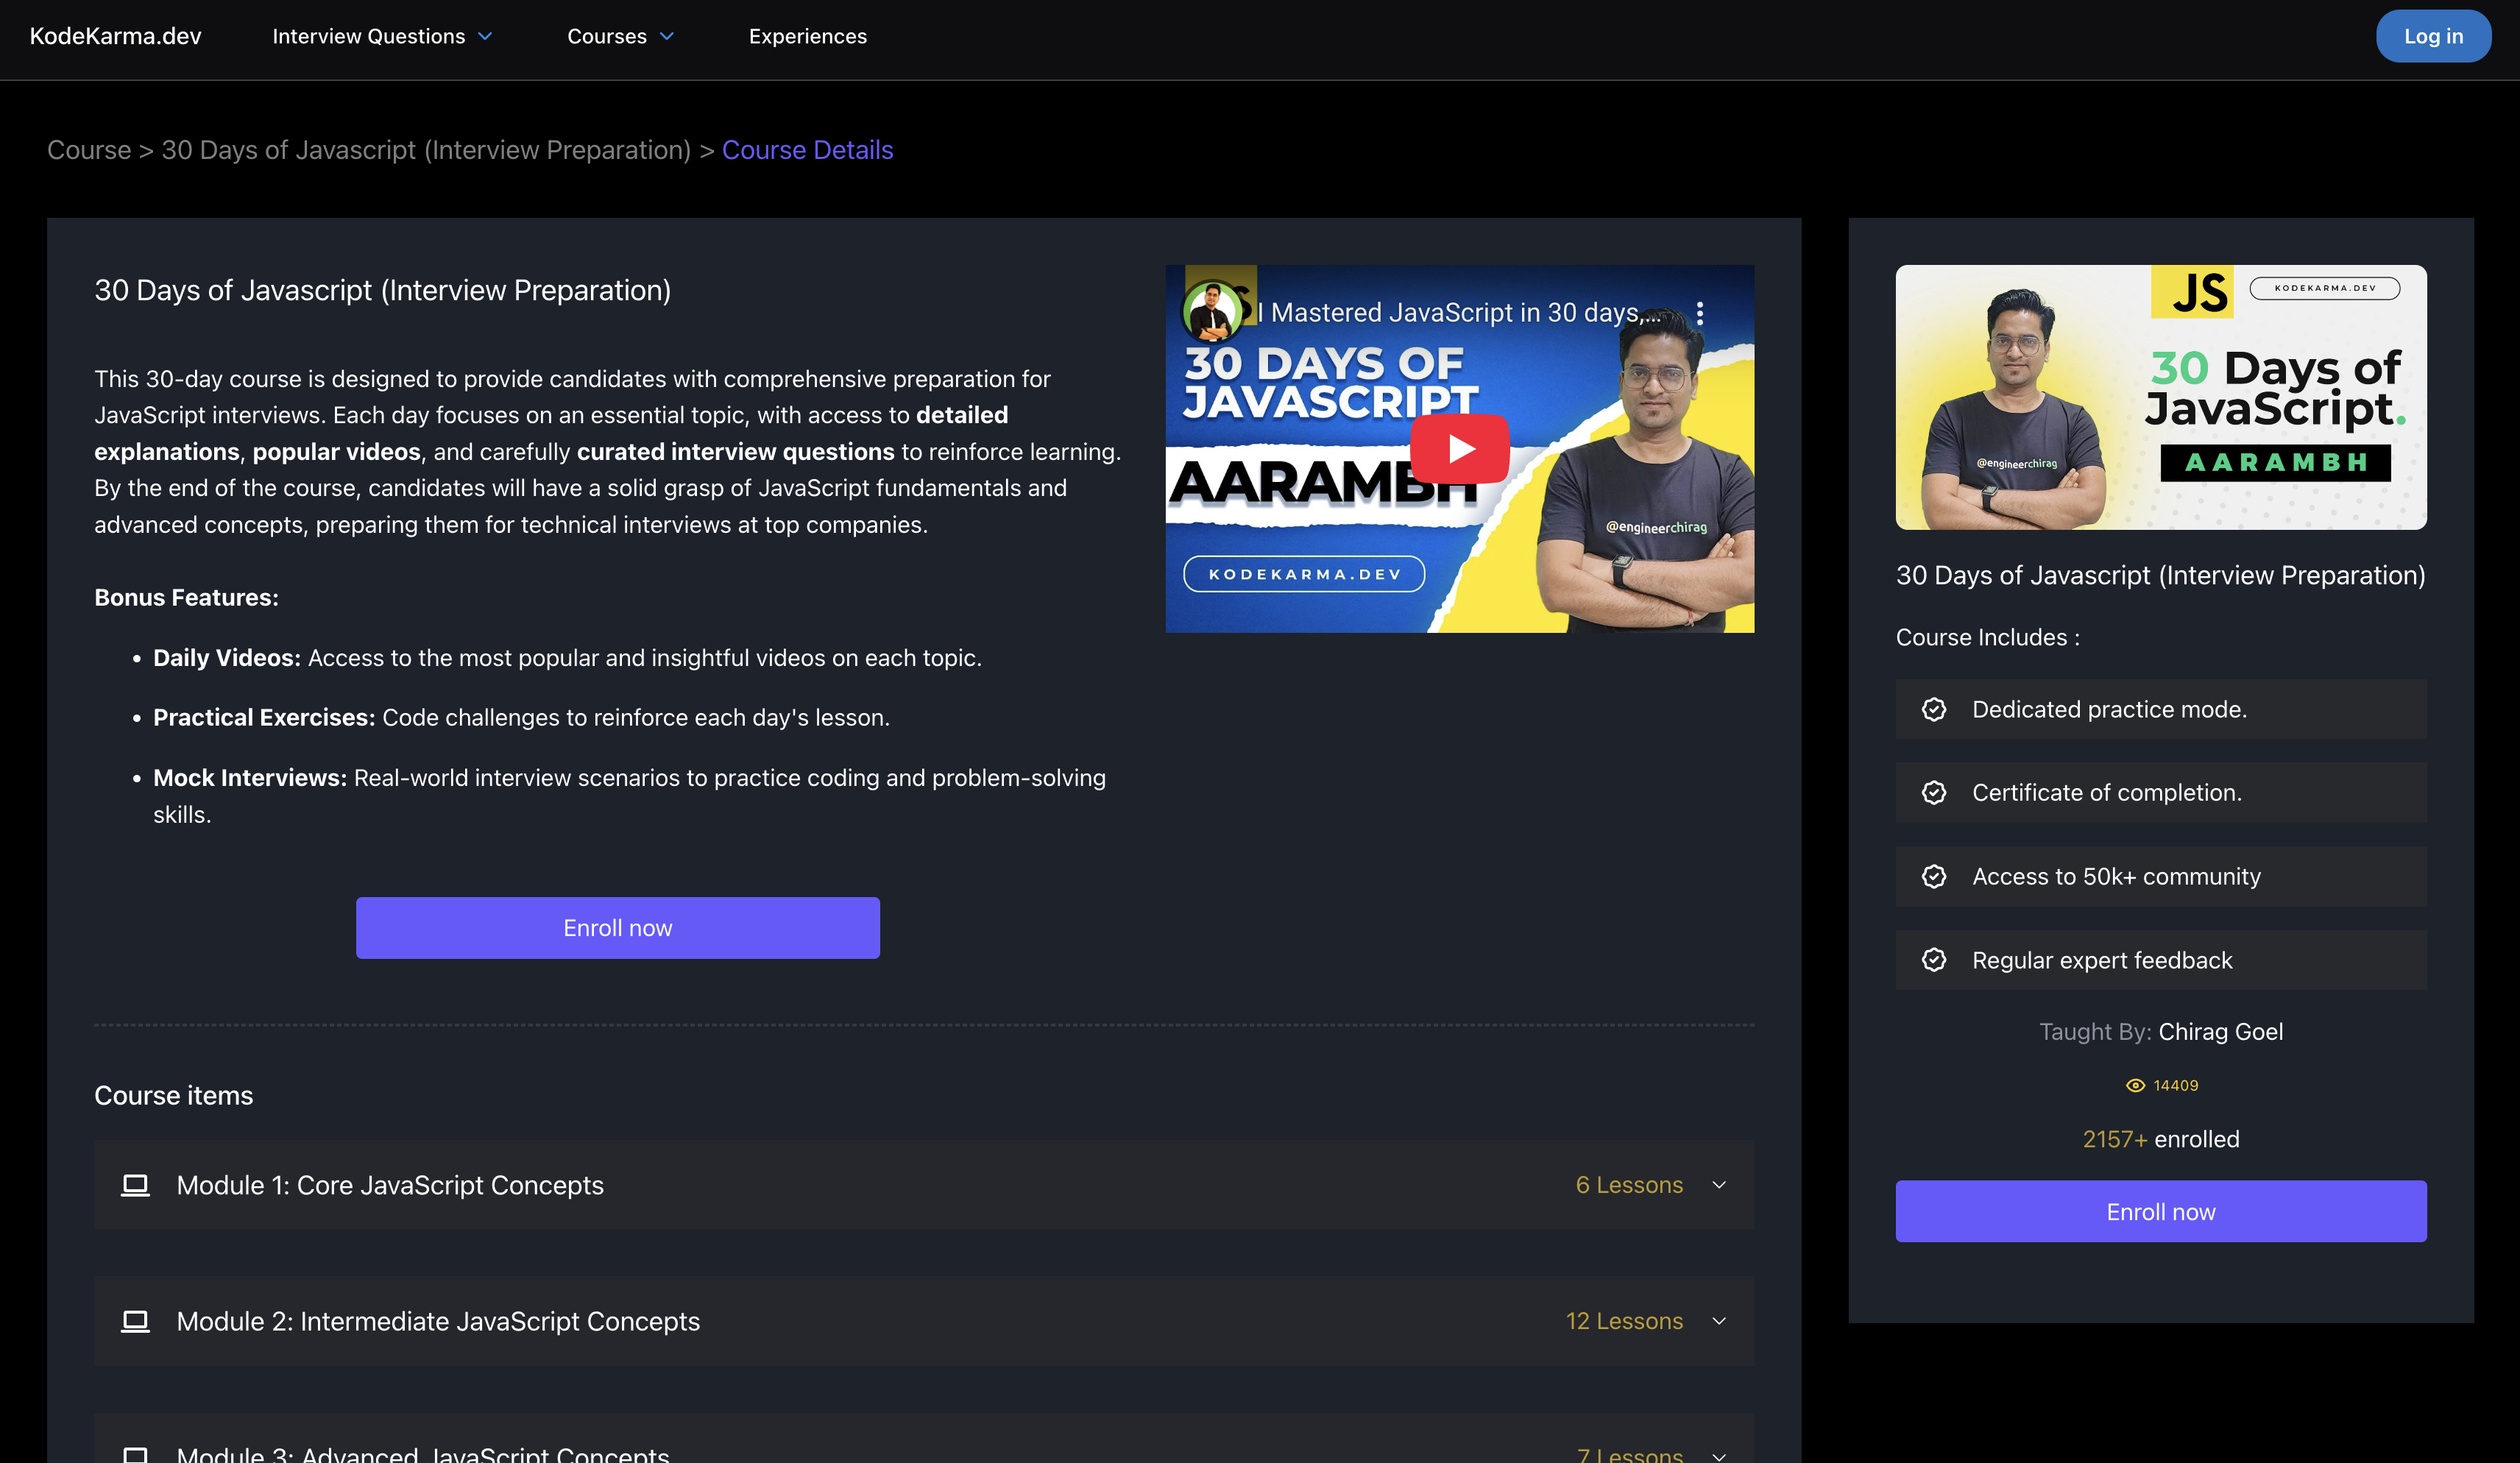Click the YouTube play button on video

(1459, 448)
